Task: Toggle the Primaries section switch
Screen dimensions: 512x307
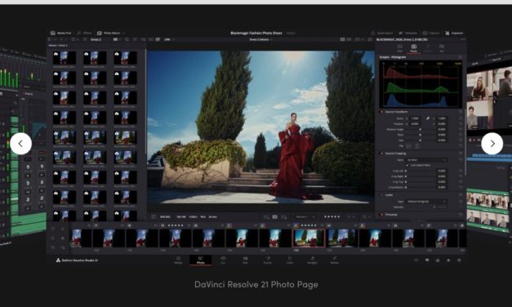Action: click(x=381, y=215)
